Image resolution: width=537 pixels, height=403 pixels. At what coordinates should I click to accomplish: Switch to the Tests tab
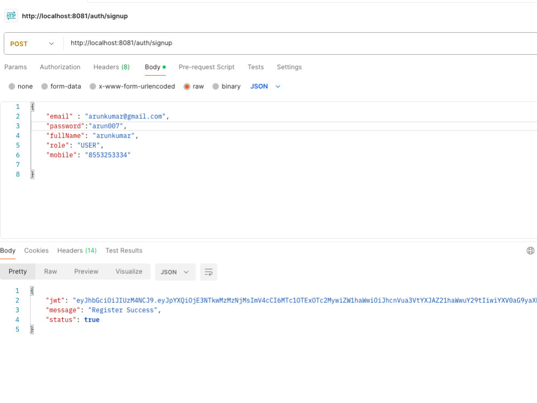click(256, 67)
